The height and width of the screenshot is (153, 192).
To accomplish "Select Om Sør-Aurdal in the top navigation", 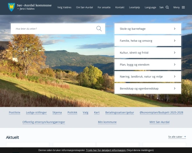I will tap(84, 7).
